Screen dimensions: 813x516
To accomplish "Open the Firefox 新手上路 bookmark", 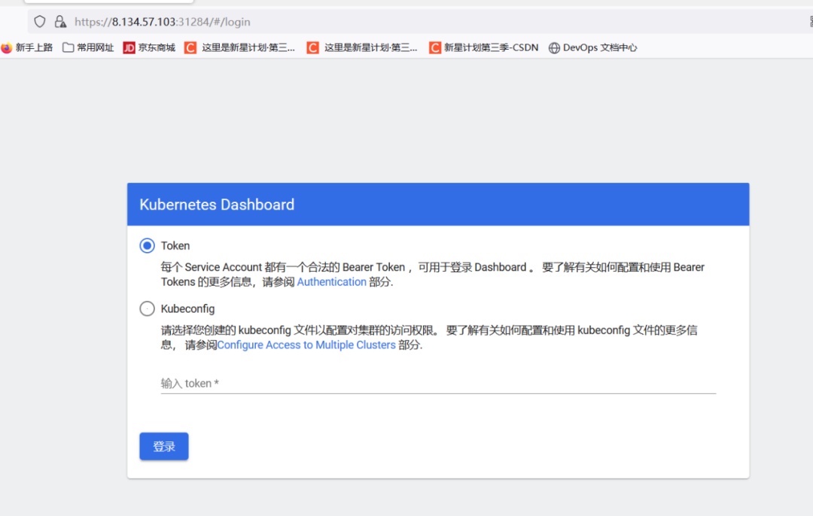I will [x=27, y=47].
